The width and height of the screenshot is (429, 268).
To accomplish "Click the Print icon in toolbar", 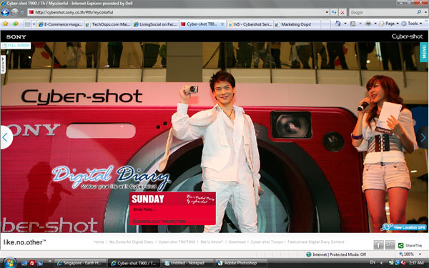I will [x=368, y=24].
